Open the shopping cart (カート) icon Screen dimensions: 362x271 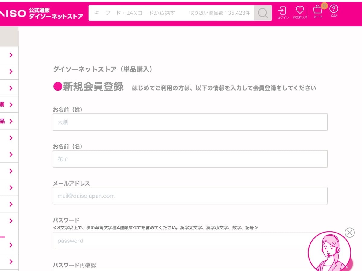click(318, 12)
